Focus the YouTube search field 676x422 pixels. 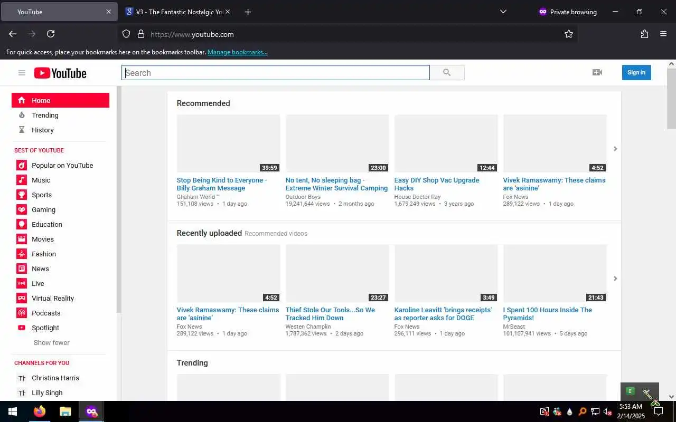click(x=276, y=73)
